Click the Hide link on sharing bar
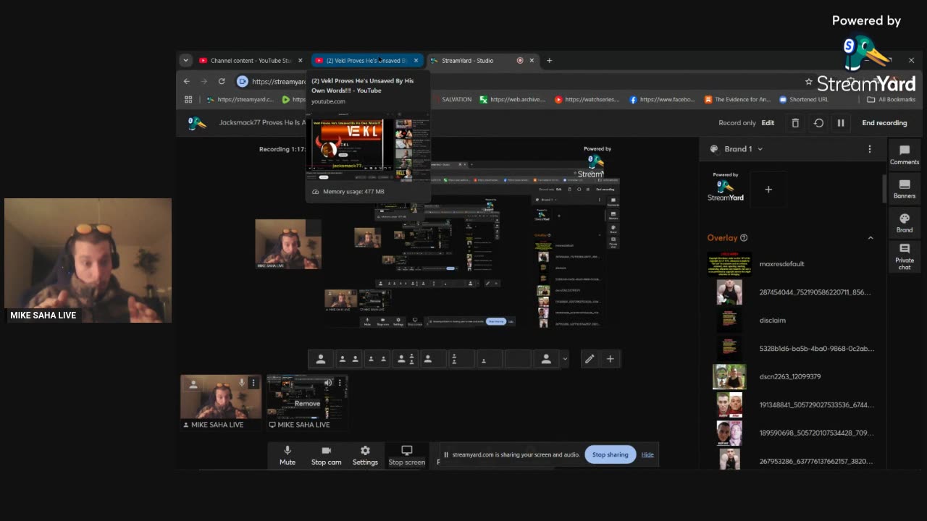927x521 pixels. [x=647, y=454]
